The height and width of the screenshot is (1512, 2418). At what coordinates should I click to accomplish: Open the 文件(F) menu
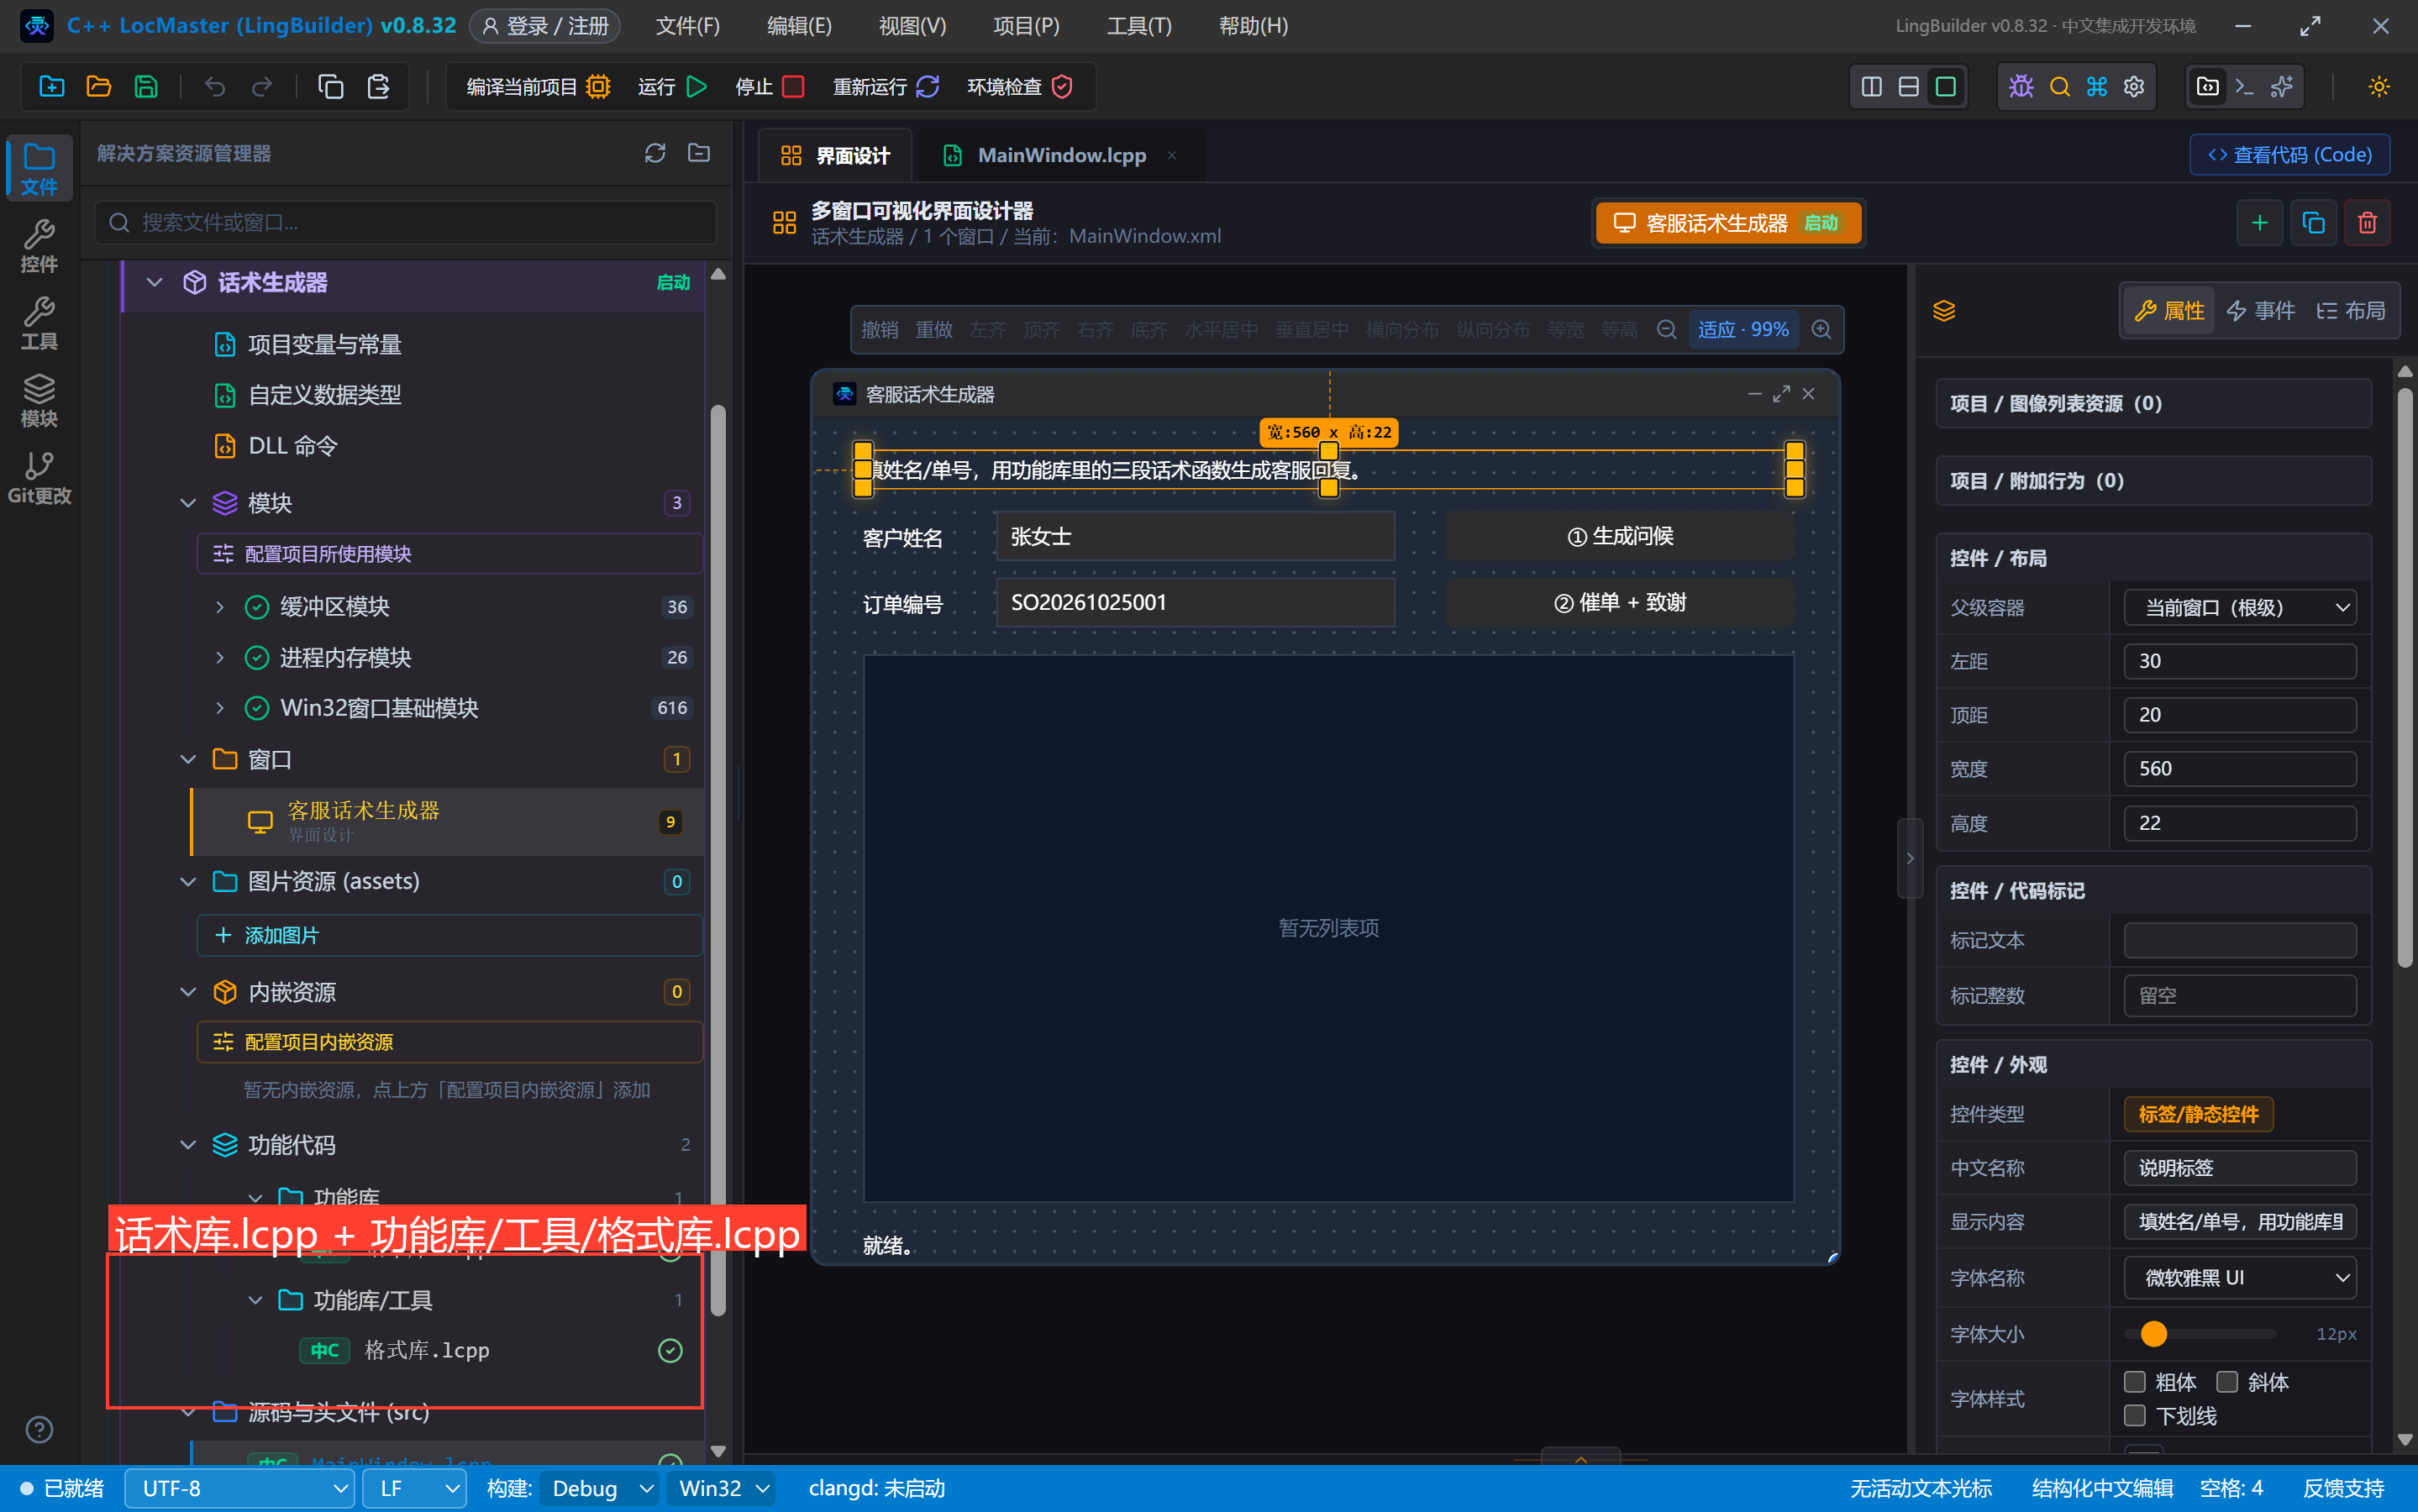pyautogui.click(x=687, y=26)
